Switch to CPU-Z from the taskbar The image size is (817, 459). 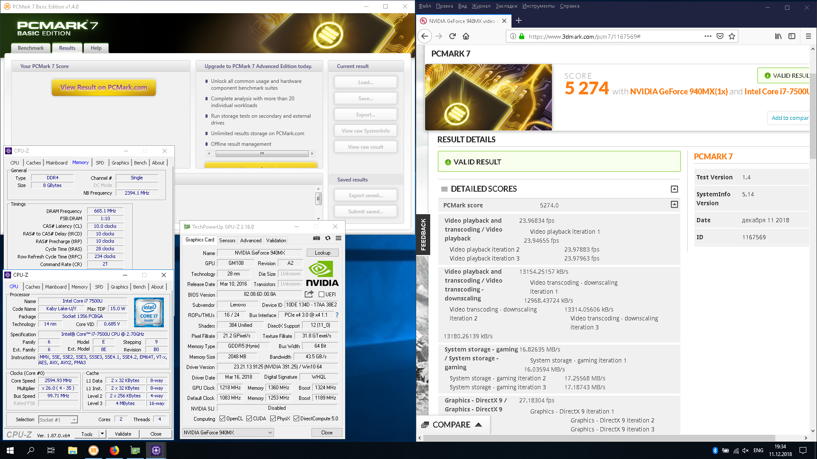tap(156, 450)
